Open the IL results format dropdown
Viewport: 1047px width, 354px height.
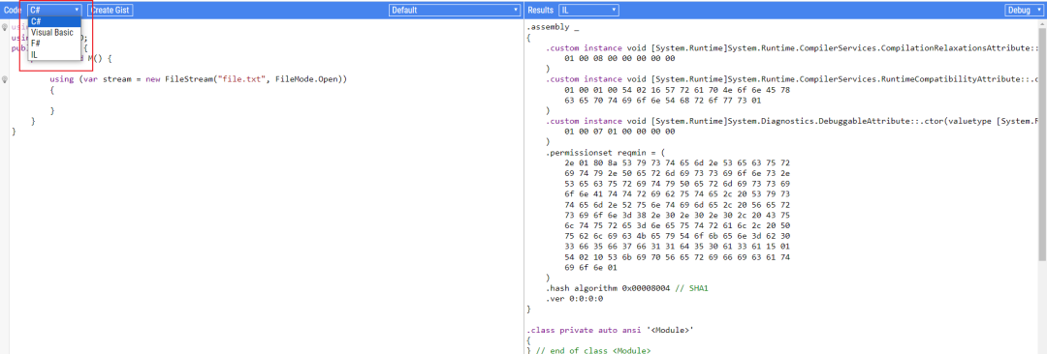tap(589, 10)
